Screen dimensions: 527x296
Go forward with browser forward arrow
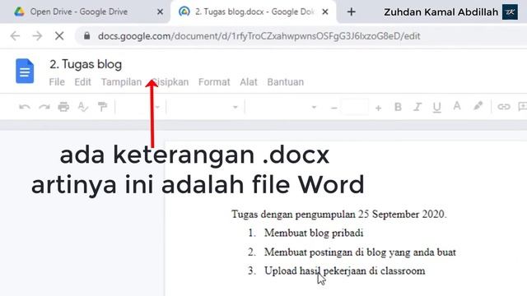tap(37, 35)
